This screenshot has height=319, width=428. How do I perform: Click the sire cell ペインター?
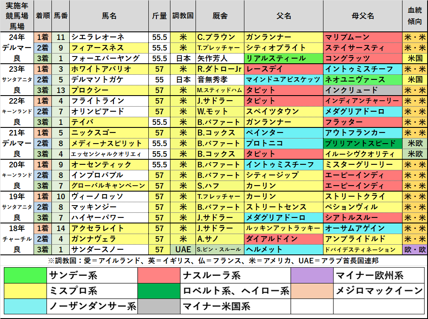point(283,133)
